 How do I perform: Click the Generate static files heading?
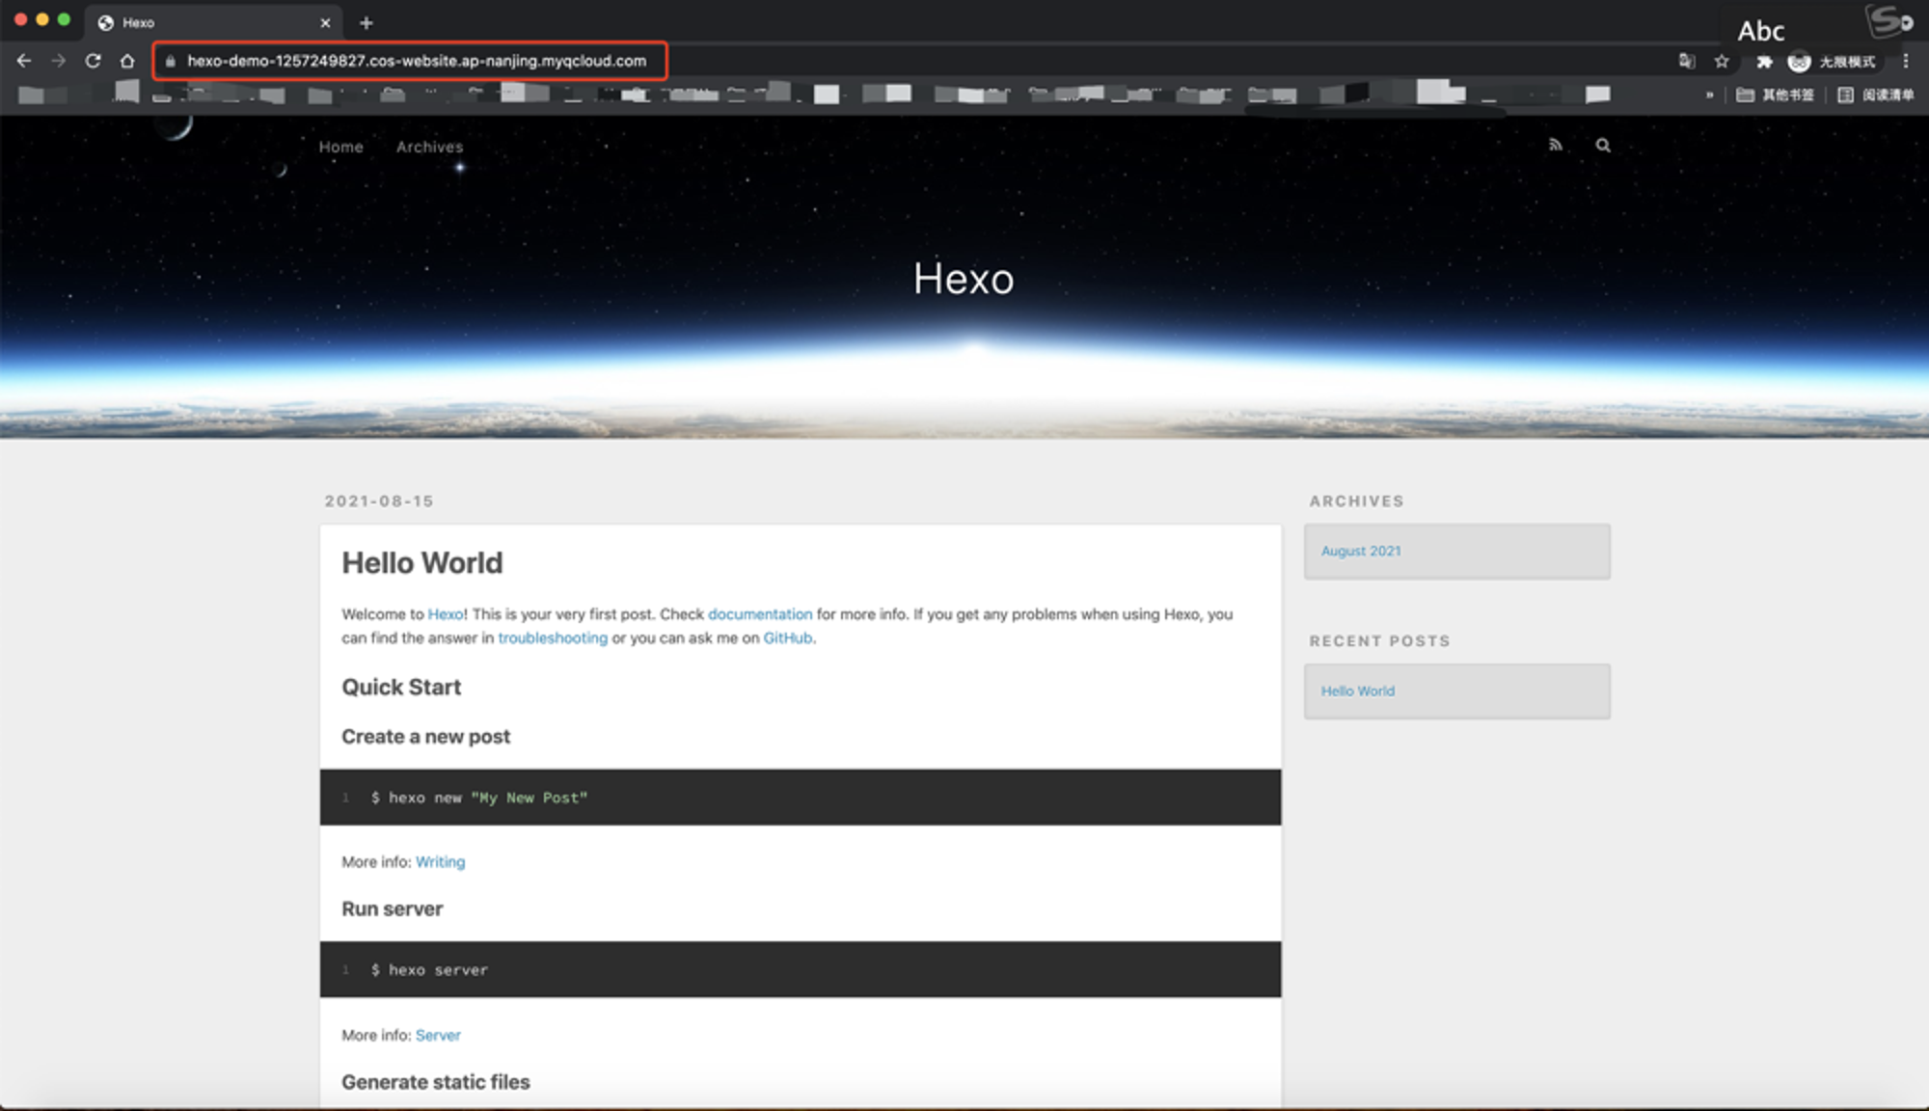point(435,1082)
